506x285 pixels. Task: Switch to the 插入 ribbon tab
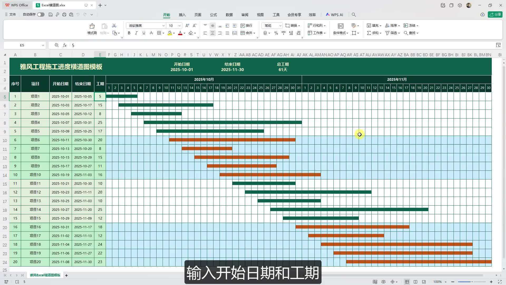pyautogui.click(x=182, y=15)
